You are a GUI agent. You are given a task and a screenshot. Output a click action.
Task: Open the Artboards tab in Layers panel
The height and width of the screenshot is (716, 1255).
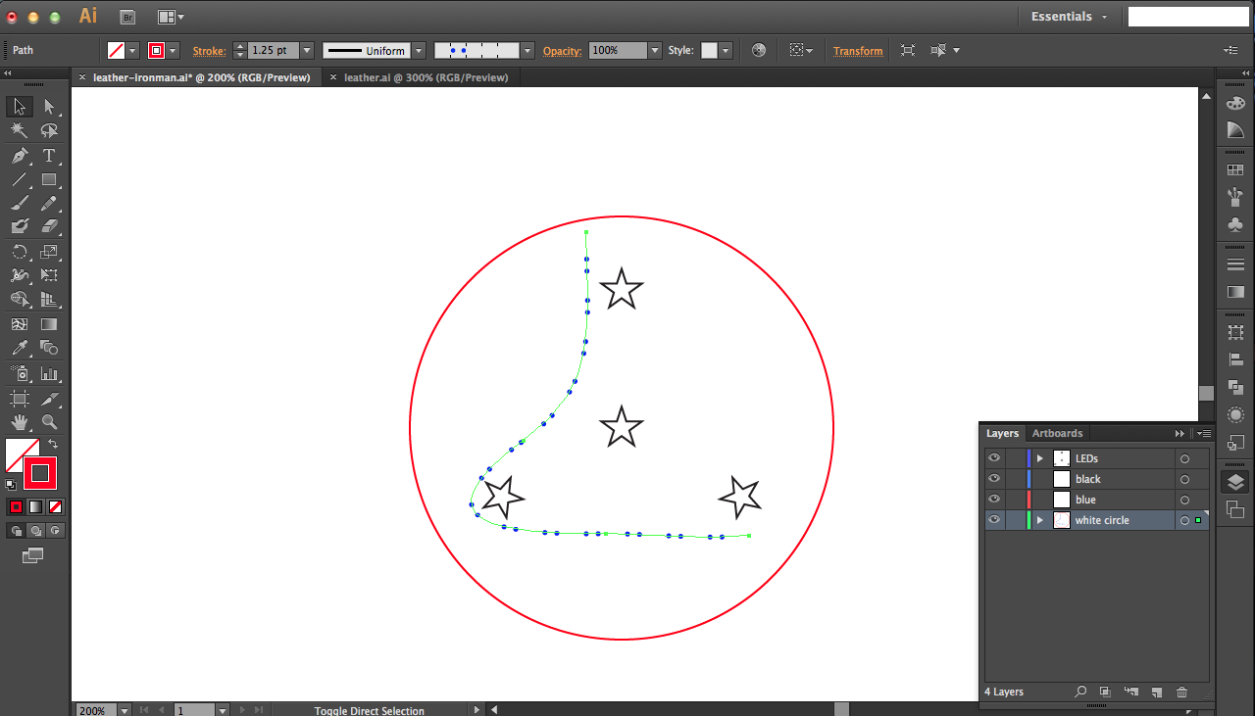pyautogui.click(x=1057, y=433)
